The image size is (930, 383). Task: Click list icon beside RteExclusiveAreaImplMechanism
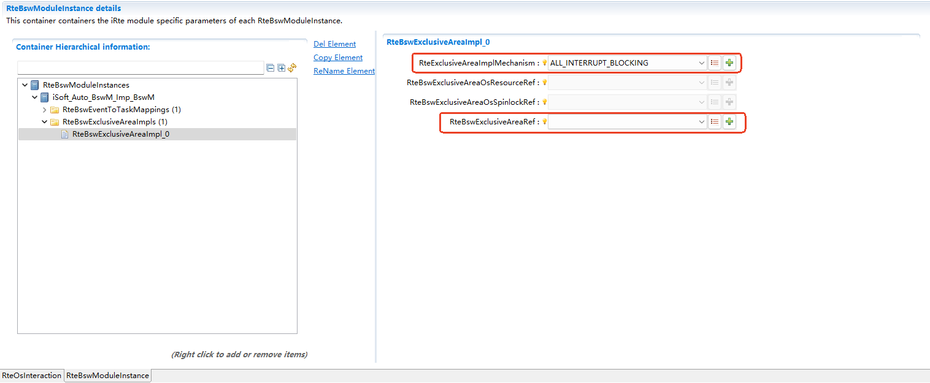(715, 63)
